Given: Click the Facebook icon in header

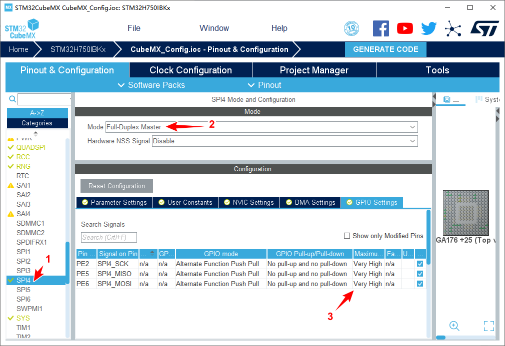Looking at the screenshot, I should pyautogui.click(x=381, y=28).
